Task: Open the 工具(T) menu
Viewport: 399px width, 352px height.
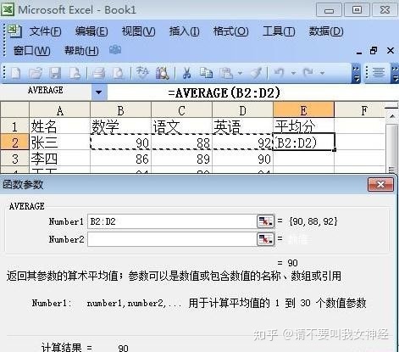Action: [279, 31]
